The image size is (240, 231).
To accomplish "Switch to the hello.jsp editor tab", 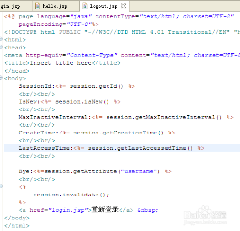I will tap(55, 6).
